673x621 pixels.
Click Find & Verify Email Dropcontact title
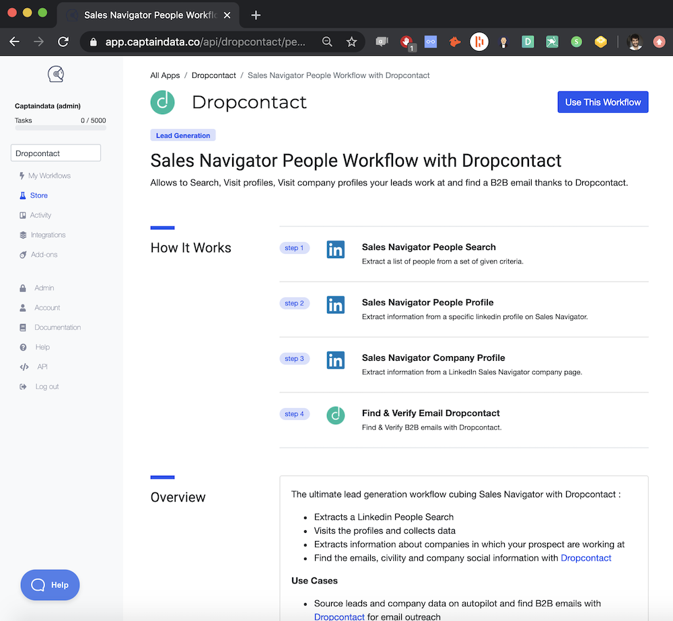click(x=431, y=413)
